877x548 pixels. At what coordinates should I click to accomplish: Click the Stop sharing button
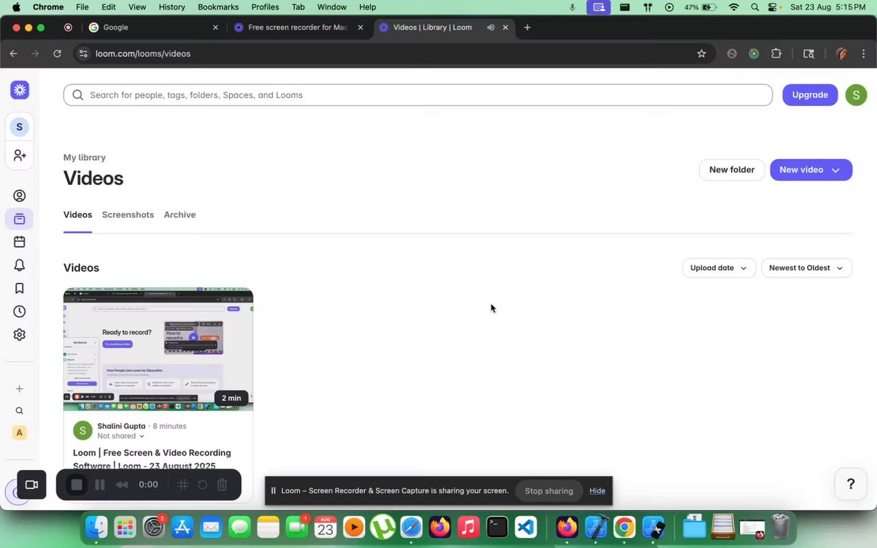coord(549,490)
